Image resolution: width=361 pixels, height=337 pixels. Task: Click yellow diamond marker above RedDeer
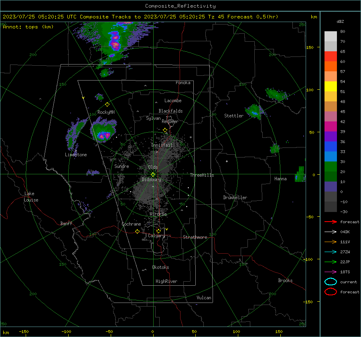tap(165, 130)
